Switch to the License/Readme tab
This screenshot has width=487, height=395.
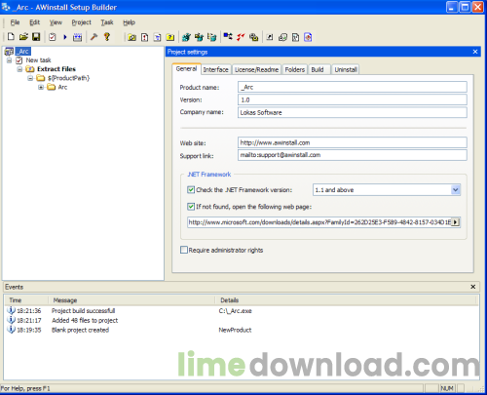click(256, 69)
